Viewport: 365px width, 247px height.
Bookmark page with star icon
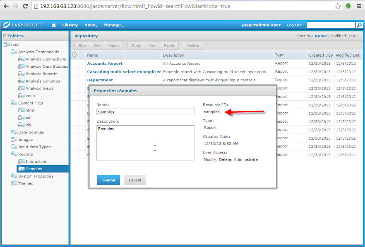click(338, 6)
